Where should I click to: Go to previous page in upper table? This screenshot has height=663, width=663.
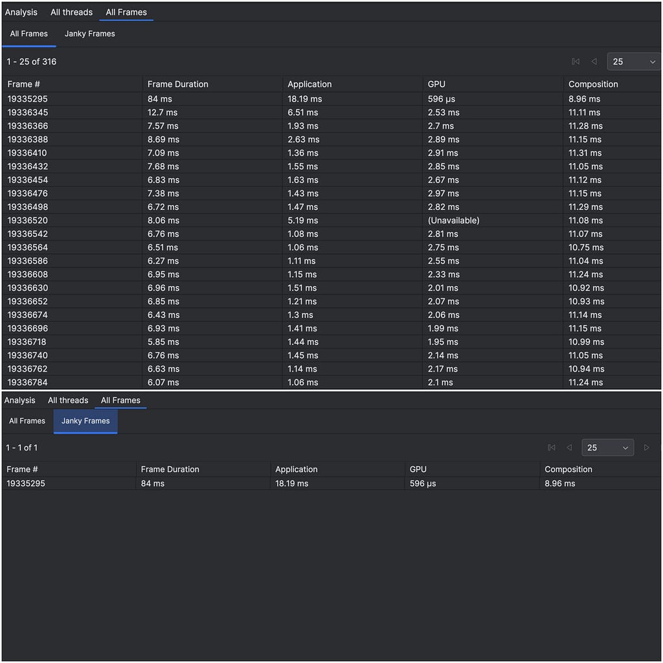pos(594,62)
